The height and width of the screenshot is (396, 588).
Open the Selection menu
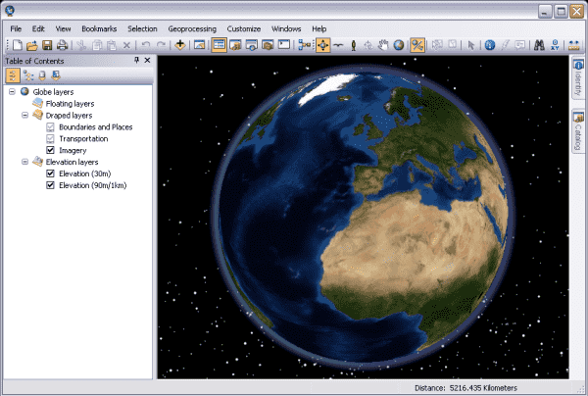pyautogui.click(x=142, y=28)
